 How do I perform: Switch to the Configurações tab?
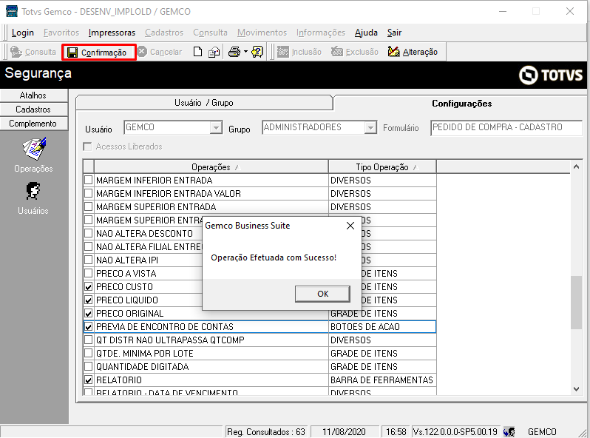tap(461, 104)
